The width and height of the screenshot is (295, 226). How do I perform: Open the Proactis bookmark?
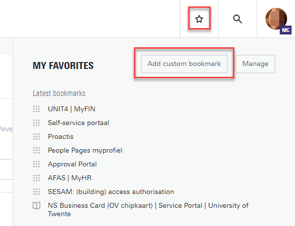click(x=61, y=136)
